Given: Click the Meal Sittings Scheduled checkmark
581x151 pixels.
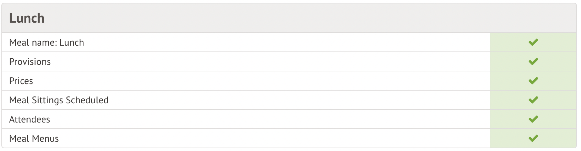Looking at the screenshot, I should tap(533, 100).
